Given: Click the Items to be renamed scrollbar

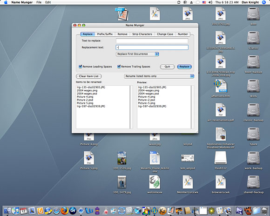Looking at the screenshot, I should tap(131, 107).
